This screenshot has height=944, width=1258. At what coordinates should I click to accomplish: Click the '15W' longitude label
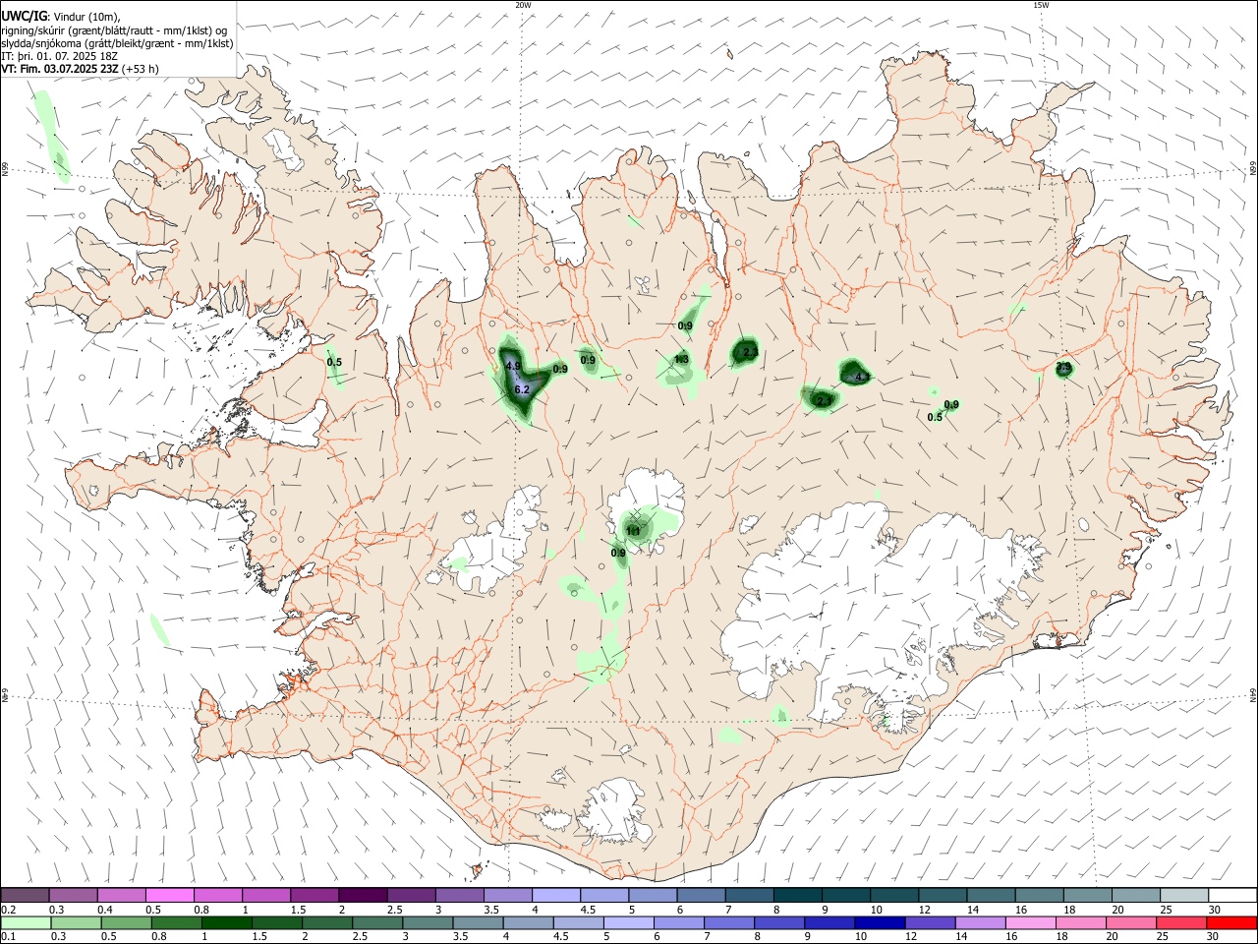1041,5
